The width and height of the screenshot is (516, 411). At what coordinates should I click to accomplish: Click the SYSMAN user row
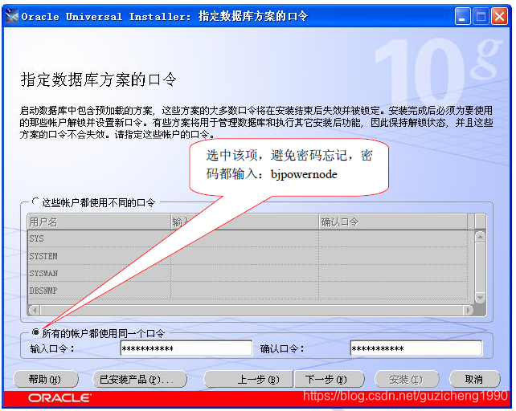[x=248, y=273]
